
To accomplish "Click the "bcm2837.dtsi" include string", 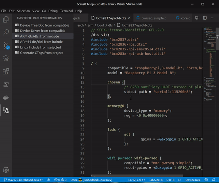I will [124, 39].
